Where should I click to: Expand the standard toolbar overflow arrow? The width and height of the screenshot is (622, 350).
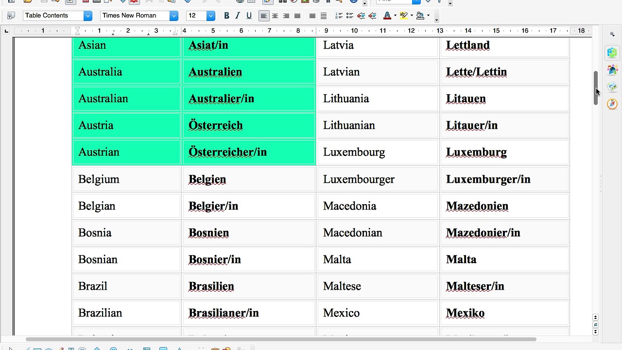[x=365, y=3]
